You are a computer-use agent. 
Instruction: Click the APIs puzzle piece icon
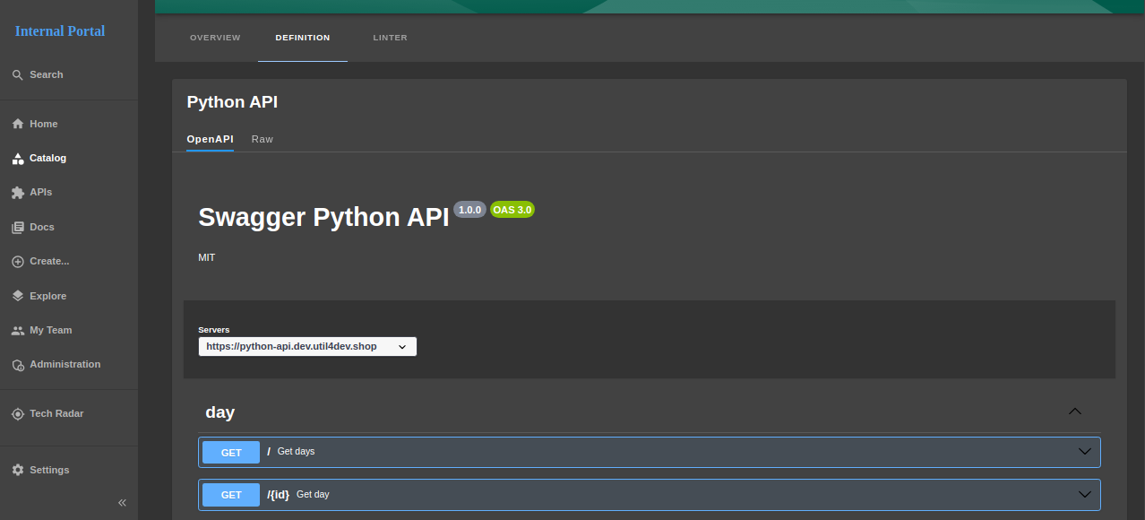tap(17, 193)
